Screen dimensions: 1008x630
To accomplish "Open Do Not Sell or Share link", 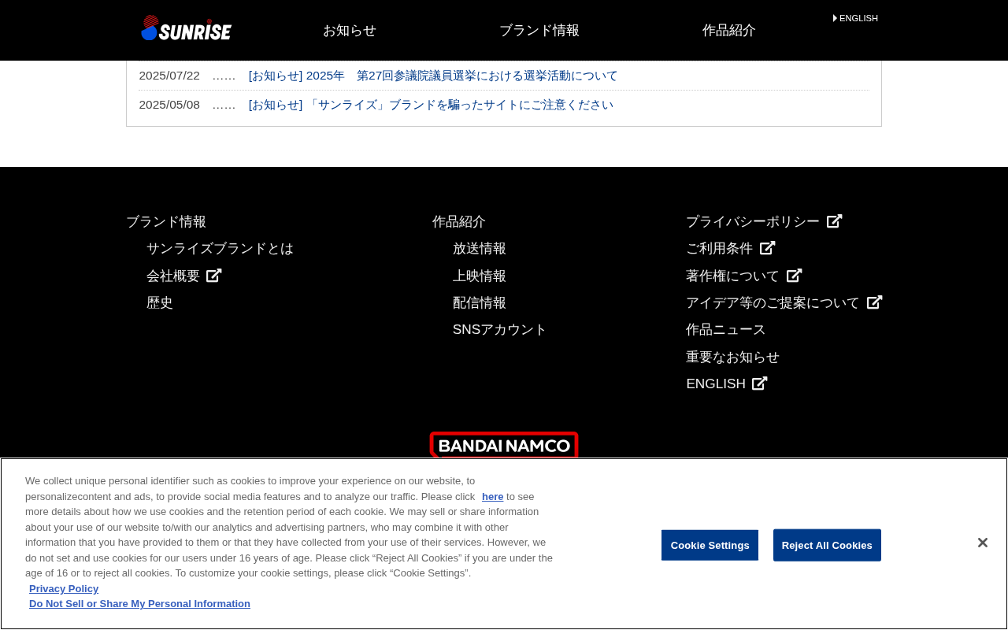I will coord(139,604).
